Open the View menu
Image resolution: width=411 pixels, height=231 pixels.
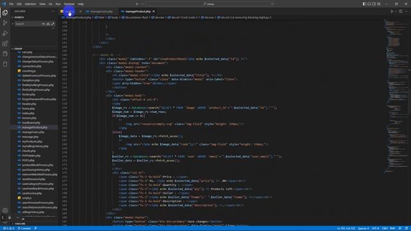(42, 4)
